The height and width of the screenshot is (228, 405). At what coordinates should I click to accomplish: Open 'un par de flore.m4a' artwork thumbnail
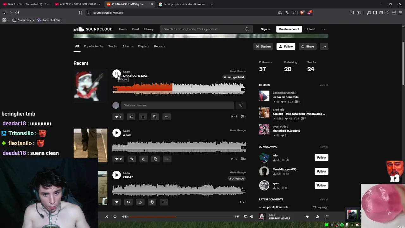[264, 96]
